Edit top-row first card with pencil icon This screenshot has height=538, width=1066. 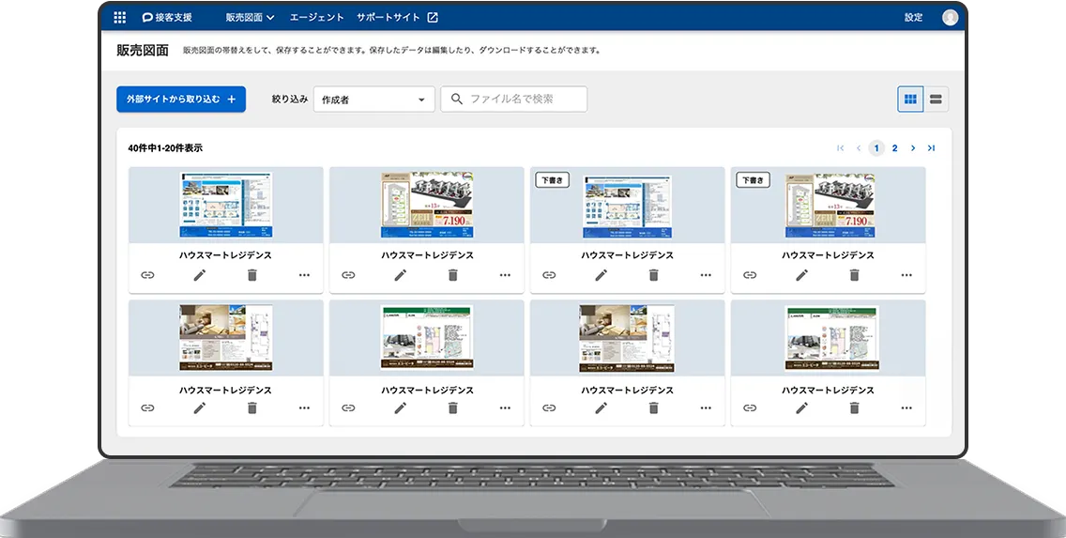click(199, 275)
